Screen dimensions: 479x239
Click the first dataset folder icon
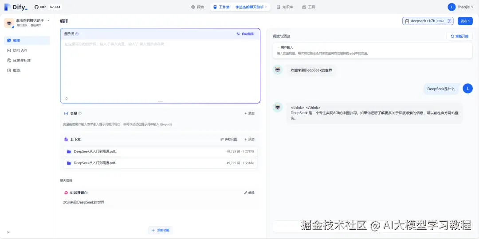pos(69,151)
